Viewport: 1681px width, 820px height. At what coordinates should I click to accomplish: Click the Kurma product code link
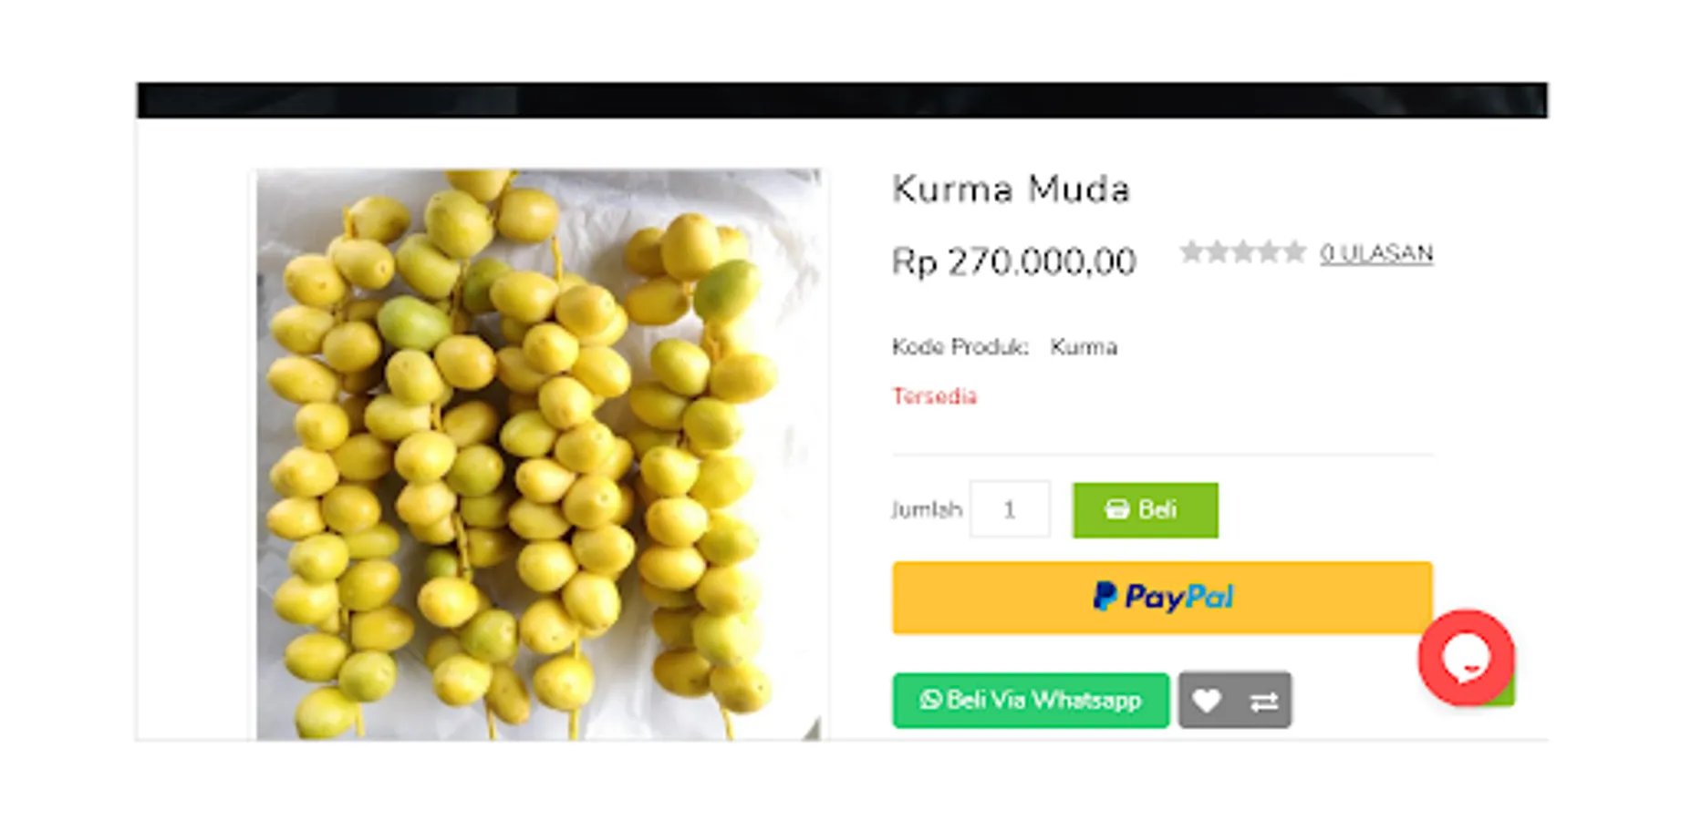[1084, 347]
